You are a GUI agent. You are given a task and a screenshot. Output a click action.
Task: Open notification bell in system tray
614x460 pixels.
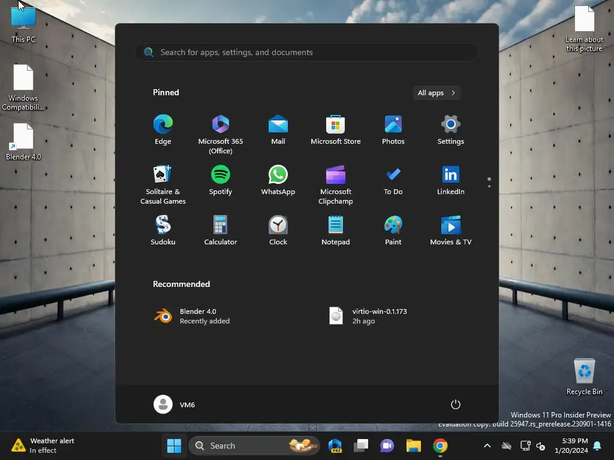click(597, 446)
